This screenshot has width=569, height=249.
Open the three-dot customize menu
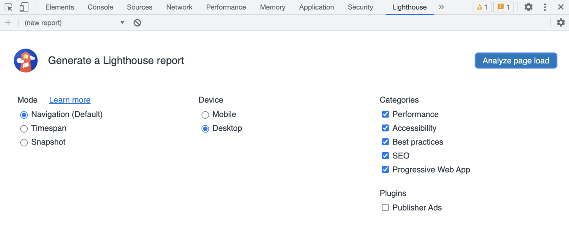(x=545, y=7)
